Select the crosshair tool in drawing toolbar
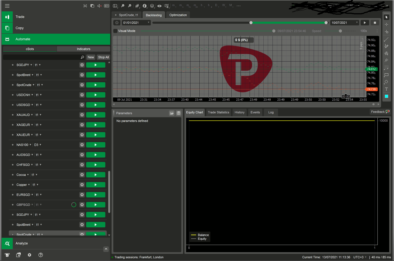Screen dimensions: 394x261 point(386,25)
